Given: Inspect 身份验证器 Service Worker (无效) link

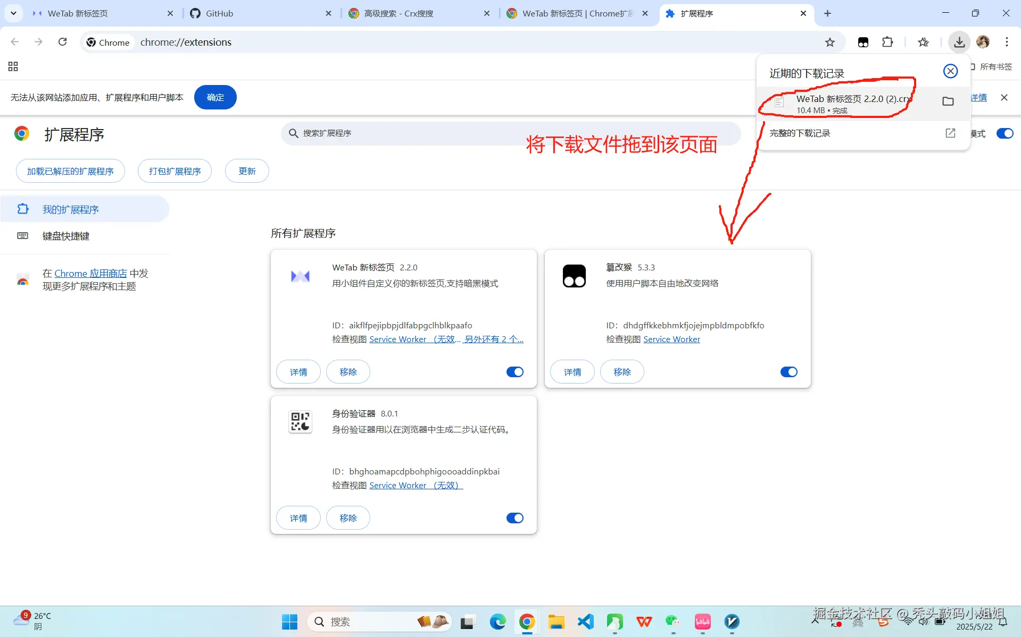Looking at the screenshot, I should tap(416, 486).
